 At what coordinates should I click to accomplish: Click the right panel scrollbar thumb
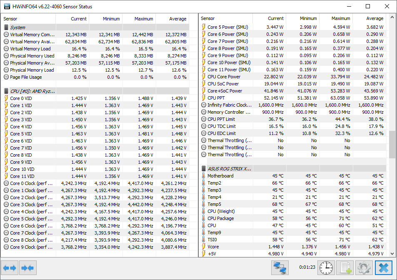click(x=392, y=145)
